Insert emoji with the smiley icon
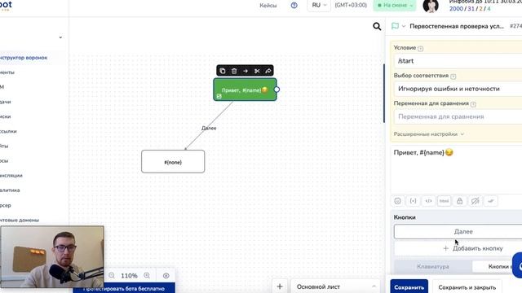 [397, 201]
